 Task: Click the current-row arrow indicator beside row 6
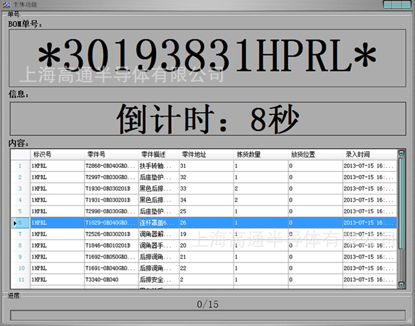15,223
